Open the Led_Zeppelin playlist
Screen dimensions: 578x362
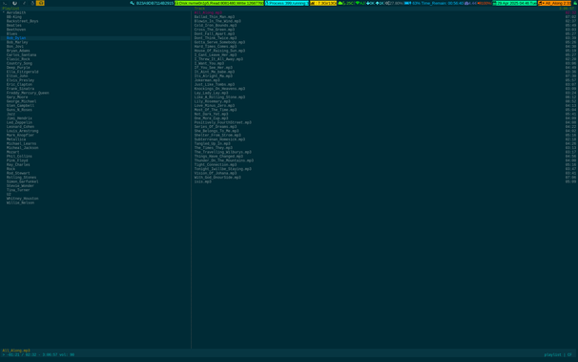click(19, 122)
